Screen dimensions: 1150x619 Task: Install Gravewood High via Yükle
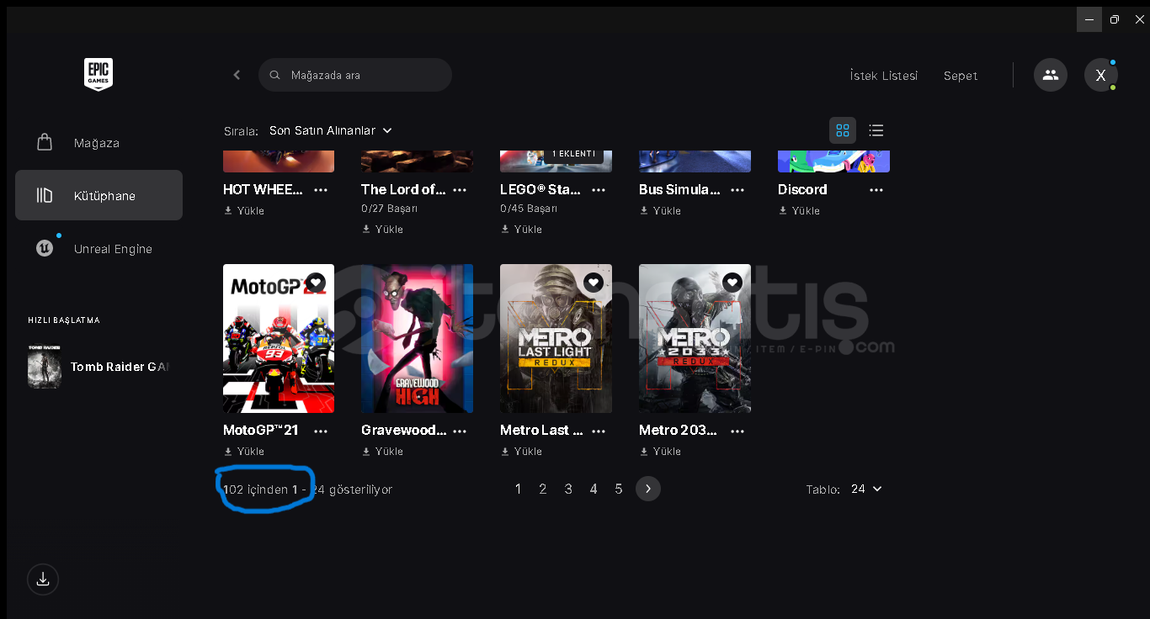click(382, 452)
